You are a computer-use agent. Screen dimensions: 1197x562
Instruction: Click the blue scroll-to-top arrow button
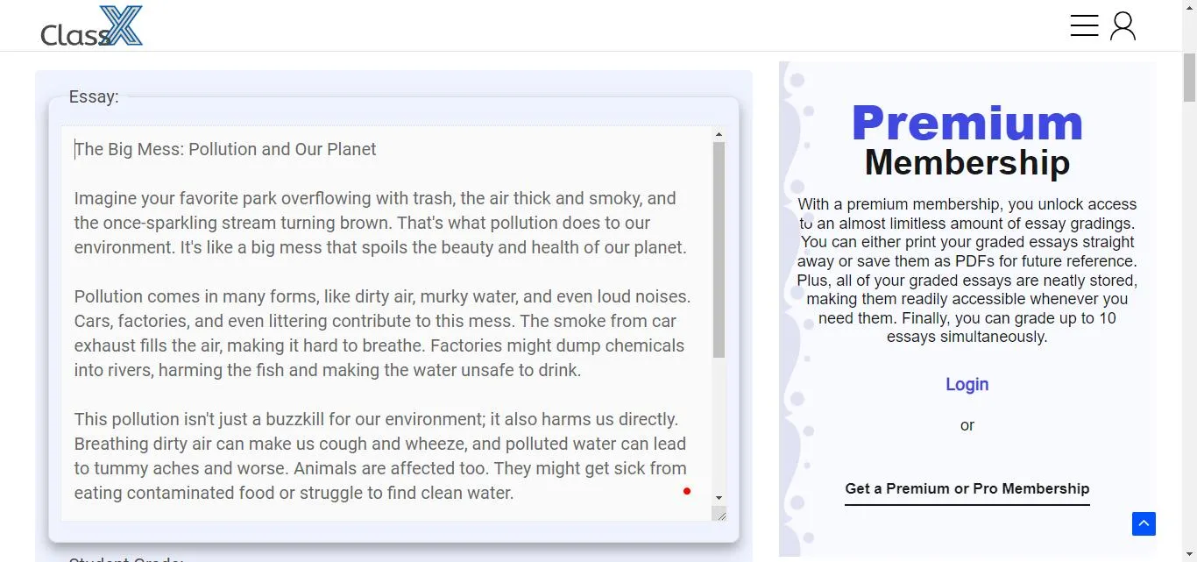click(1144, 523)
